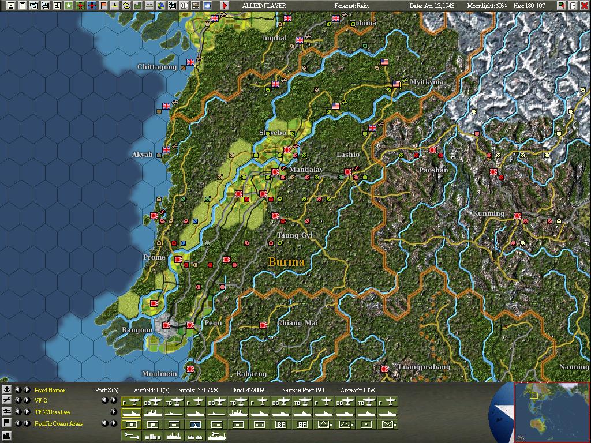The height and width of the screenshot is (443, 591).
Task: Open the OP button in toolbar
Action: pos(184,6)
